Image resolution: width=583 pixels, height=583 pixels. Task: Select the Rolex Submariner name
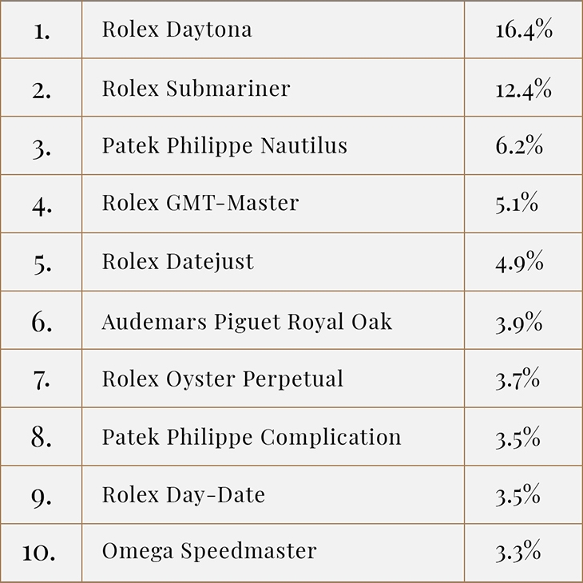point(196,88)
